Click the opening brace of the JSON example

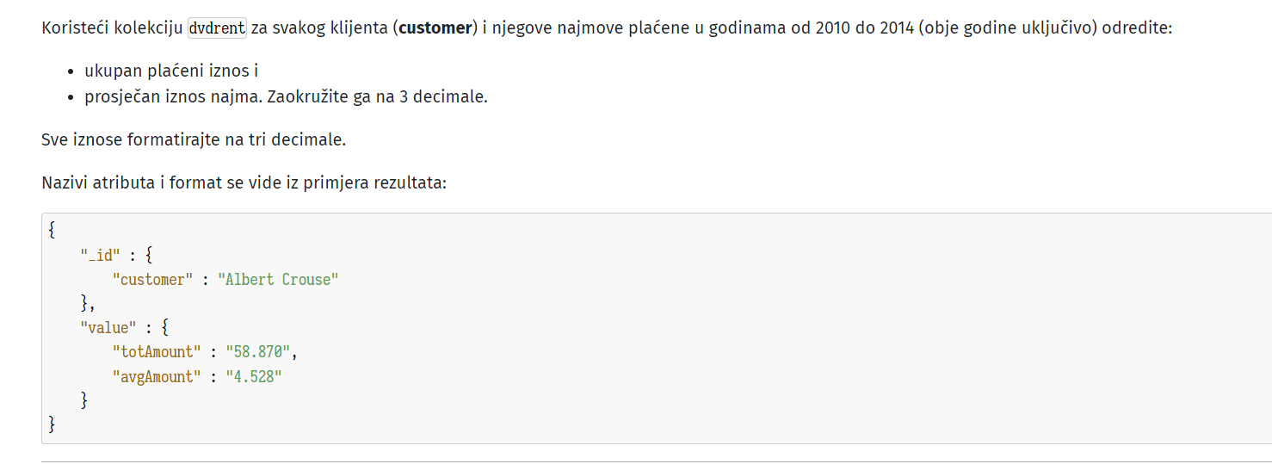[52, 231]
